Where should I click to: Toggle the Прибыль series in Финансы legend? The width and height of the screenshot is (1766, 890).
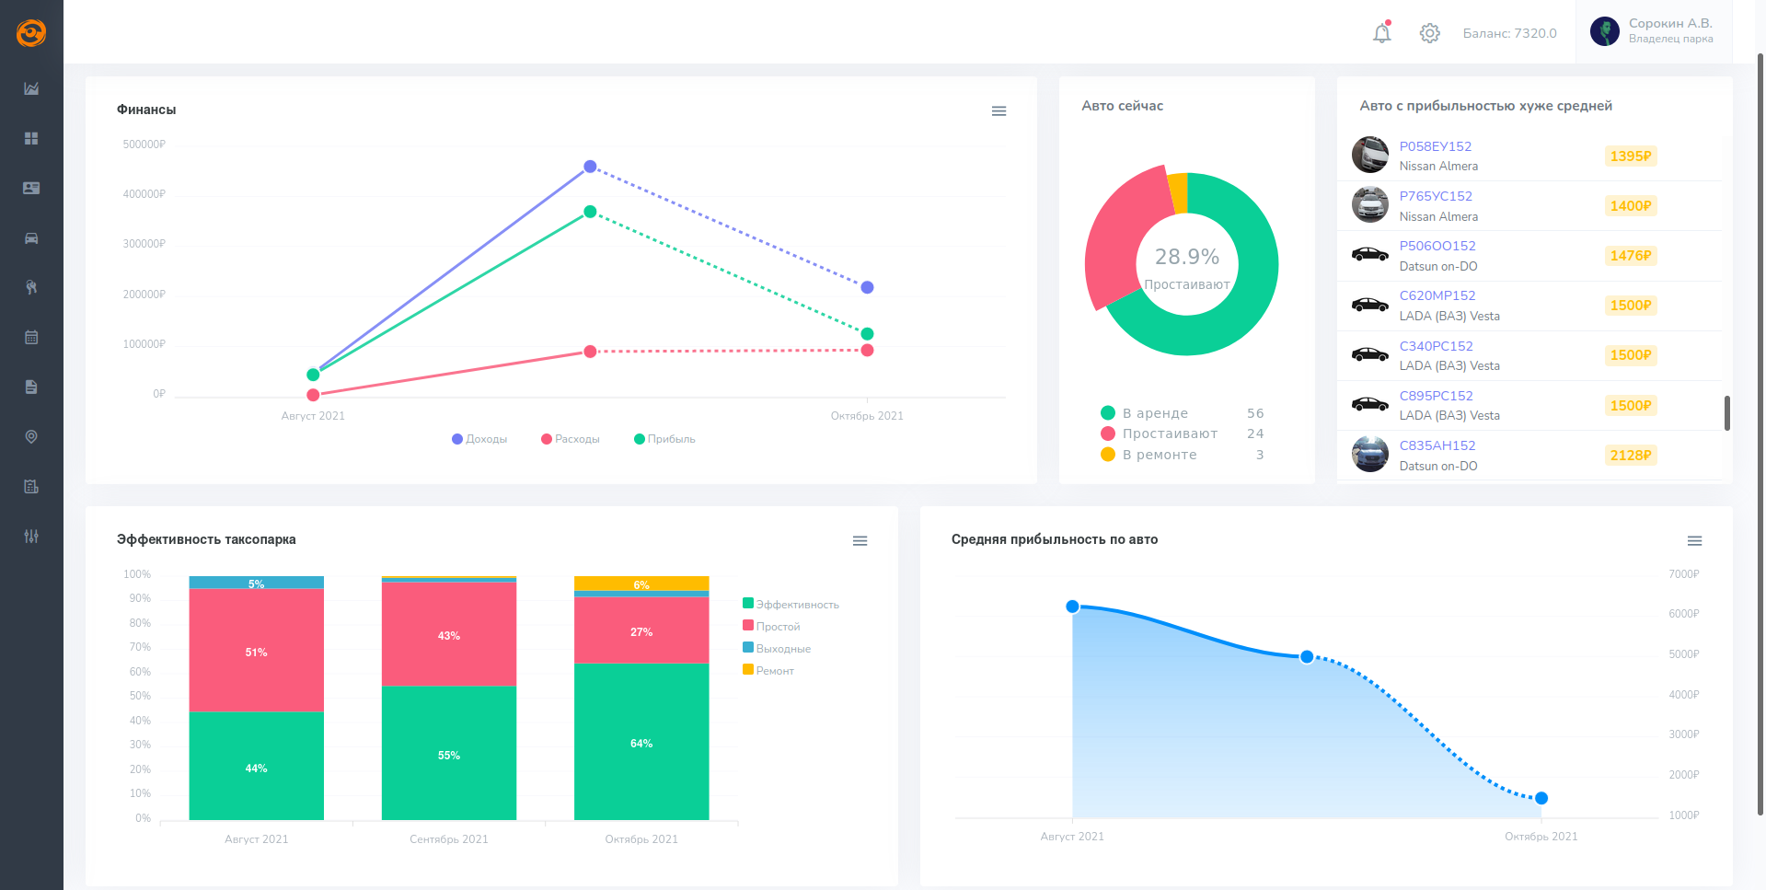[664, 439]
